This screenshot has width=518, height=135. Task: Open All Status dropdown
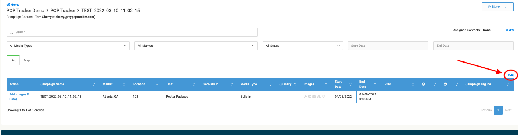click(x=303, y=46)
